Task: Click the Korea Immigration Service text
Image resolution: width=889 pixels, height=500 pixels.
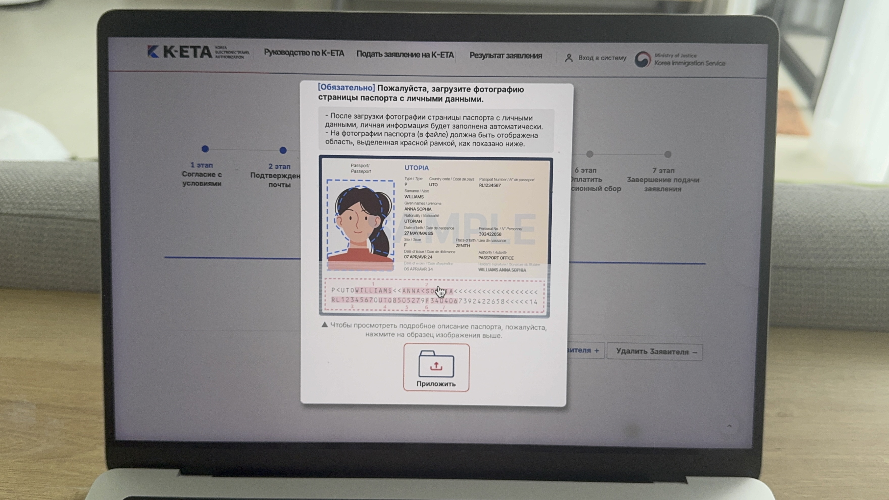Action: pos(690,63)
